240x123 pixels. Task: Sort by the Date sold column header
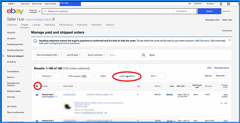click(181, 86)
